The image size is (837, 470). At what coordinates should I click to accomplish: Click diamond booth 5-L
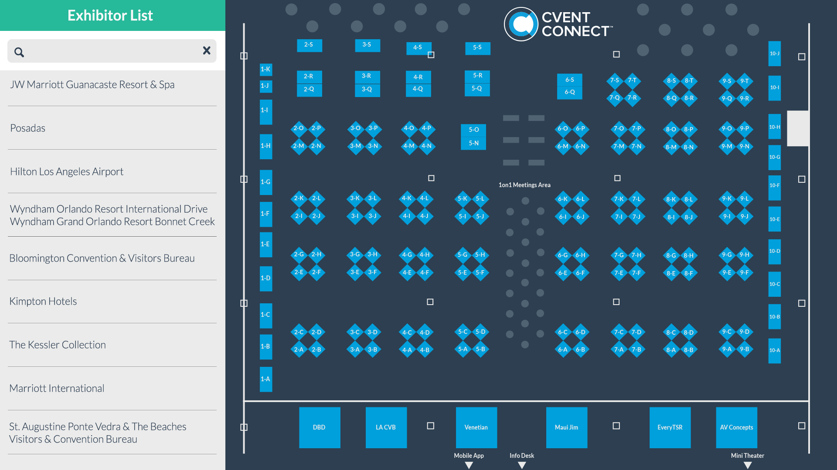tap(480, 199)
